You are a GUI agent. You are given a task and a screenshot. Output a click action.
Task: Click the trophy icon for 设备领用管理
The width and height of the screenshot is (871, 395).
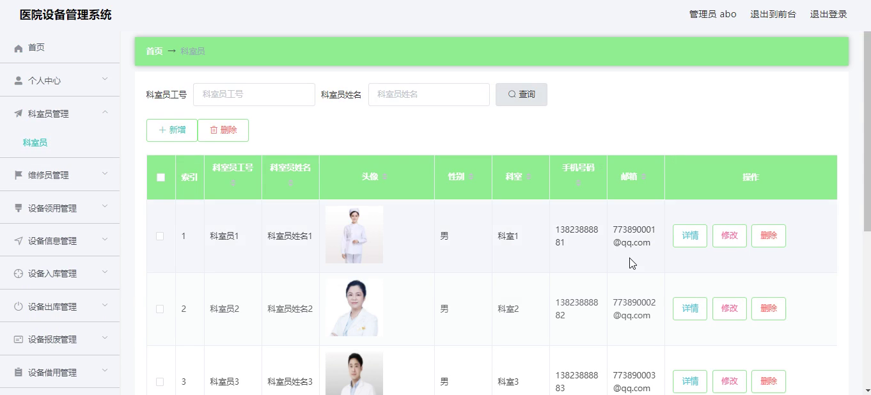coord(19,208)
